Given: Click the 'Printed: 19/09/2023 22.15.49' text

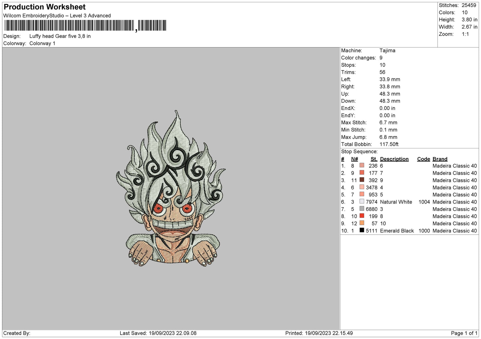Looking at the screenshot, I should click(x=319, y=333).
